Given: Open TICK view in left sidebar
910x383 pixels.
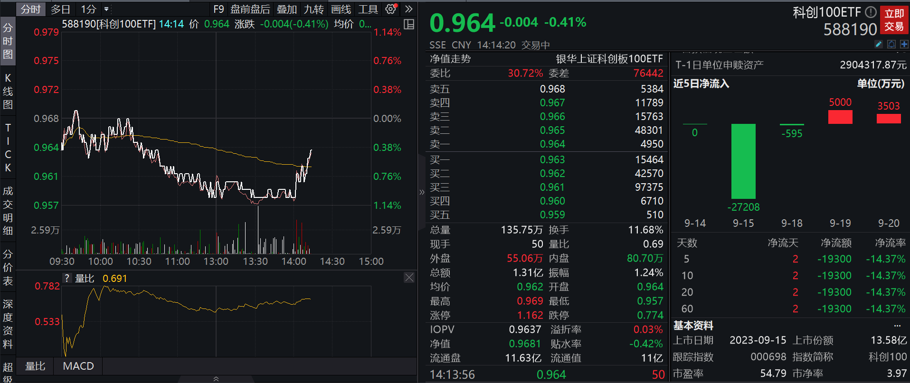Looking at the screenshot, I should pyautogui.click(x=8, y=148).
